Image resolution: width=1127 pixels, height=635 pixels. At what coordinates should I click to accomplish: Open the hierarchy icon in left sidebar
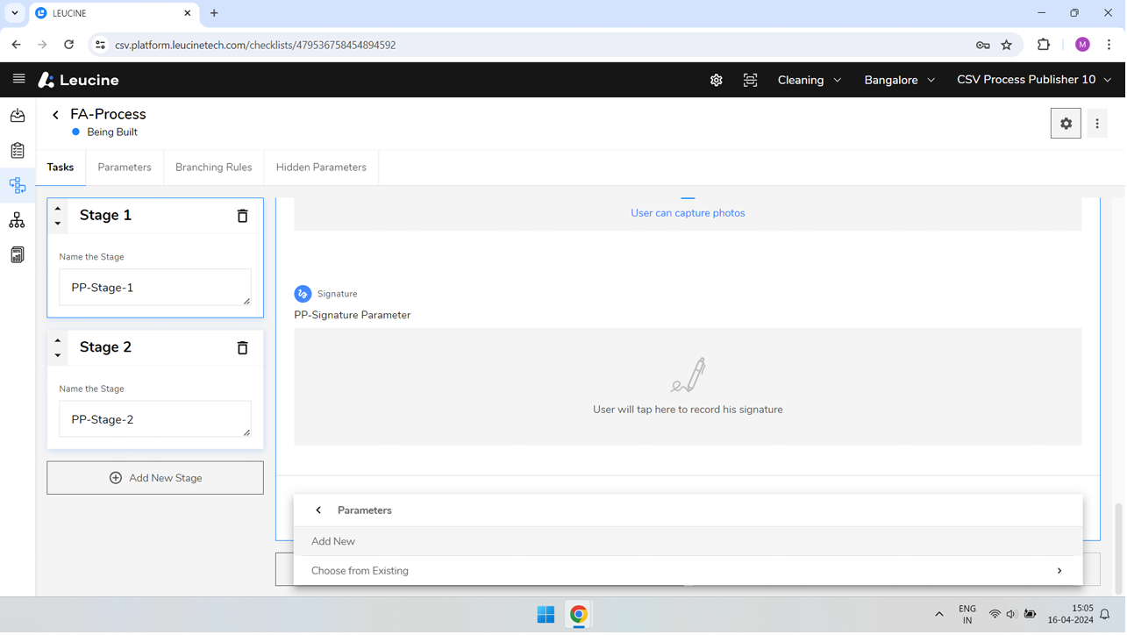point(18,220)
